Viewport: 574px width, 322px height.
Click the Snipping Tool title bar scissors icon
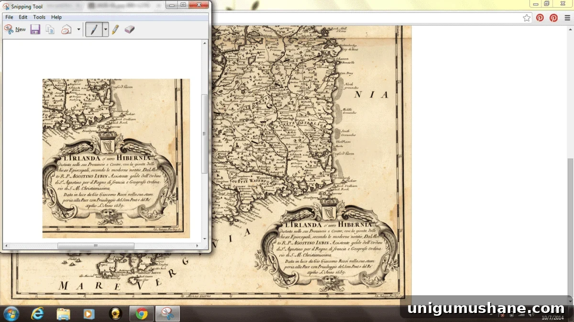(6, 7)
